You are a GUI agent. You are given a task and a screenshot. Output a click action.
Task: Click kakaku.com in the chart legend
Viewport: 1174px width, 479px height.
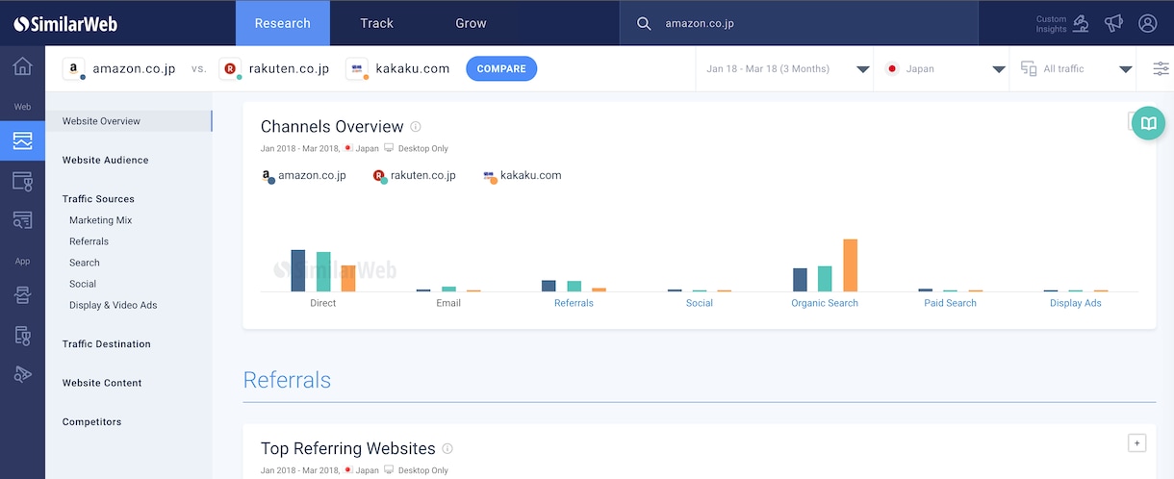[523, 176]
